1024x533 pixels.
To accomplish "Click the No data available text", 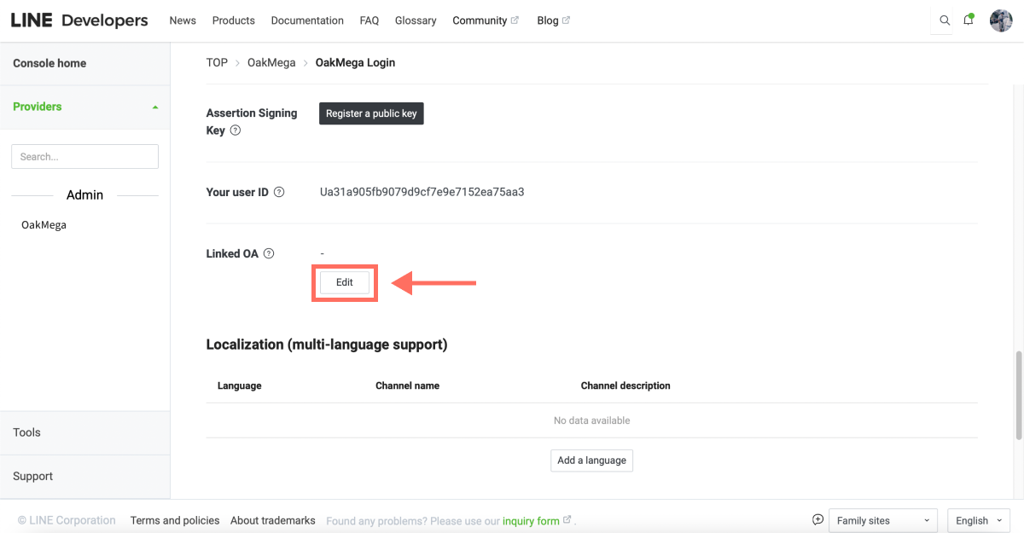I will pos(591,420).
